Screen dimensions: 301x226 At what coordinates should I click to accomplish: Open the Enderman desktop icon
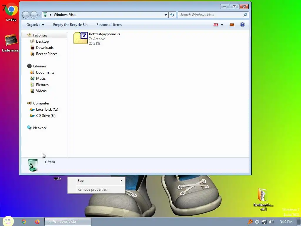(x=11, y=43)
